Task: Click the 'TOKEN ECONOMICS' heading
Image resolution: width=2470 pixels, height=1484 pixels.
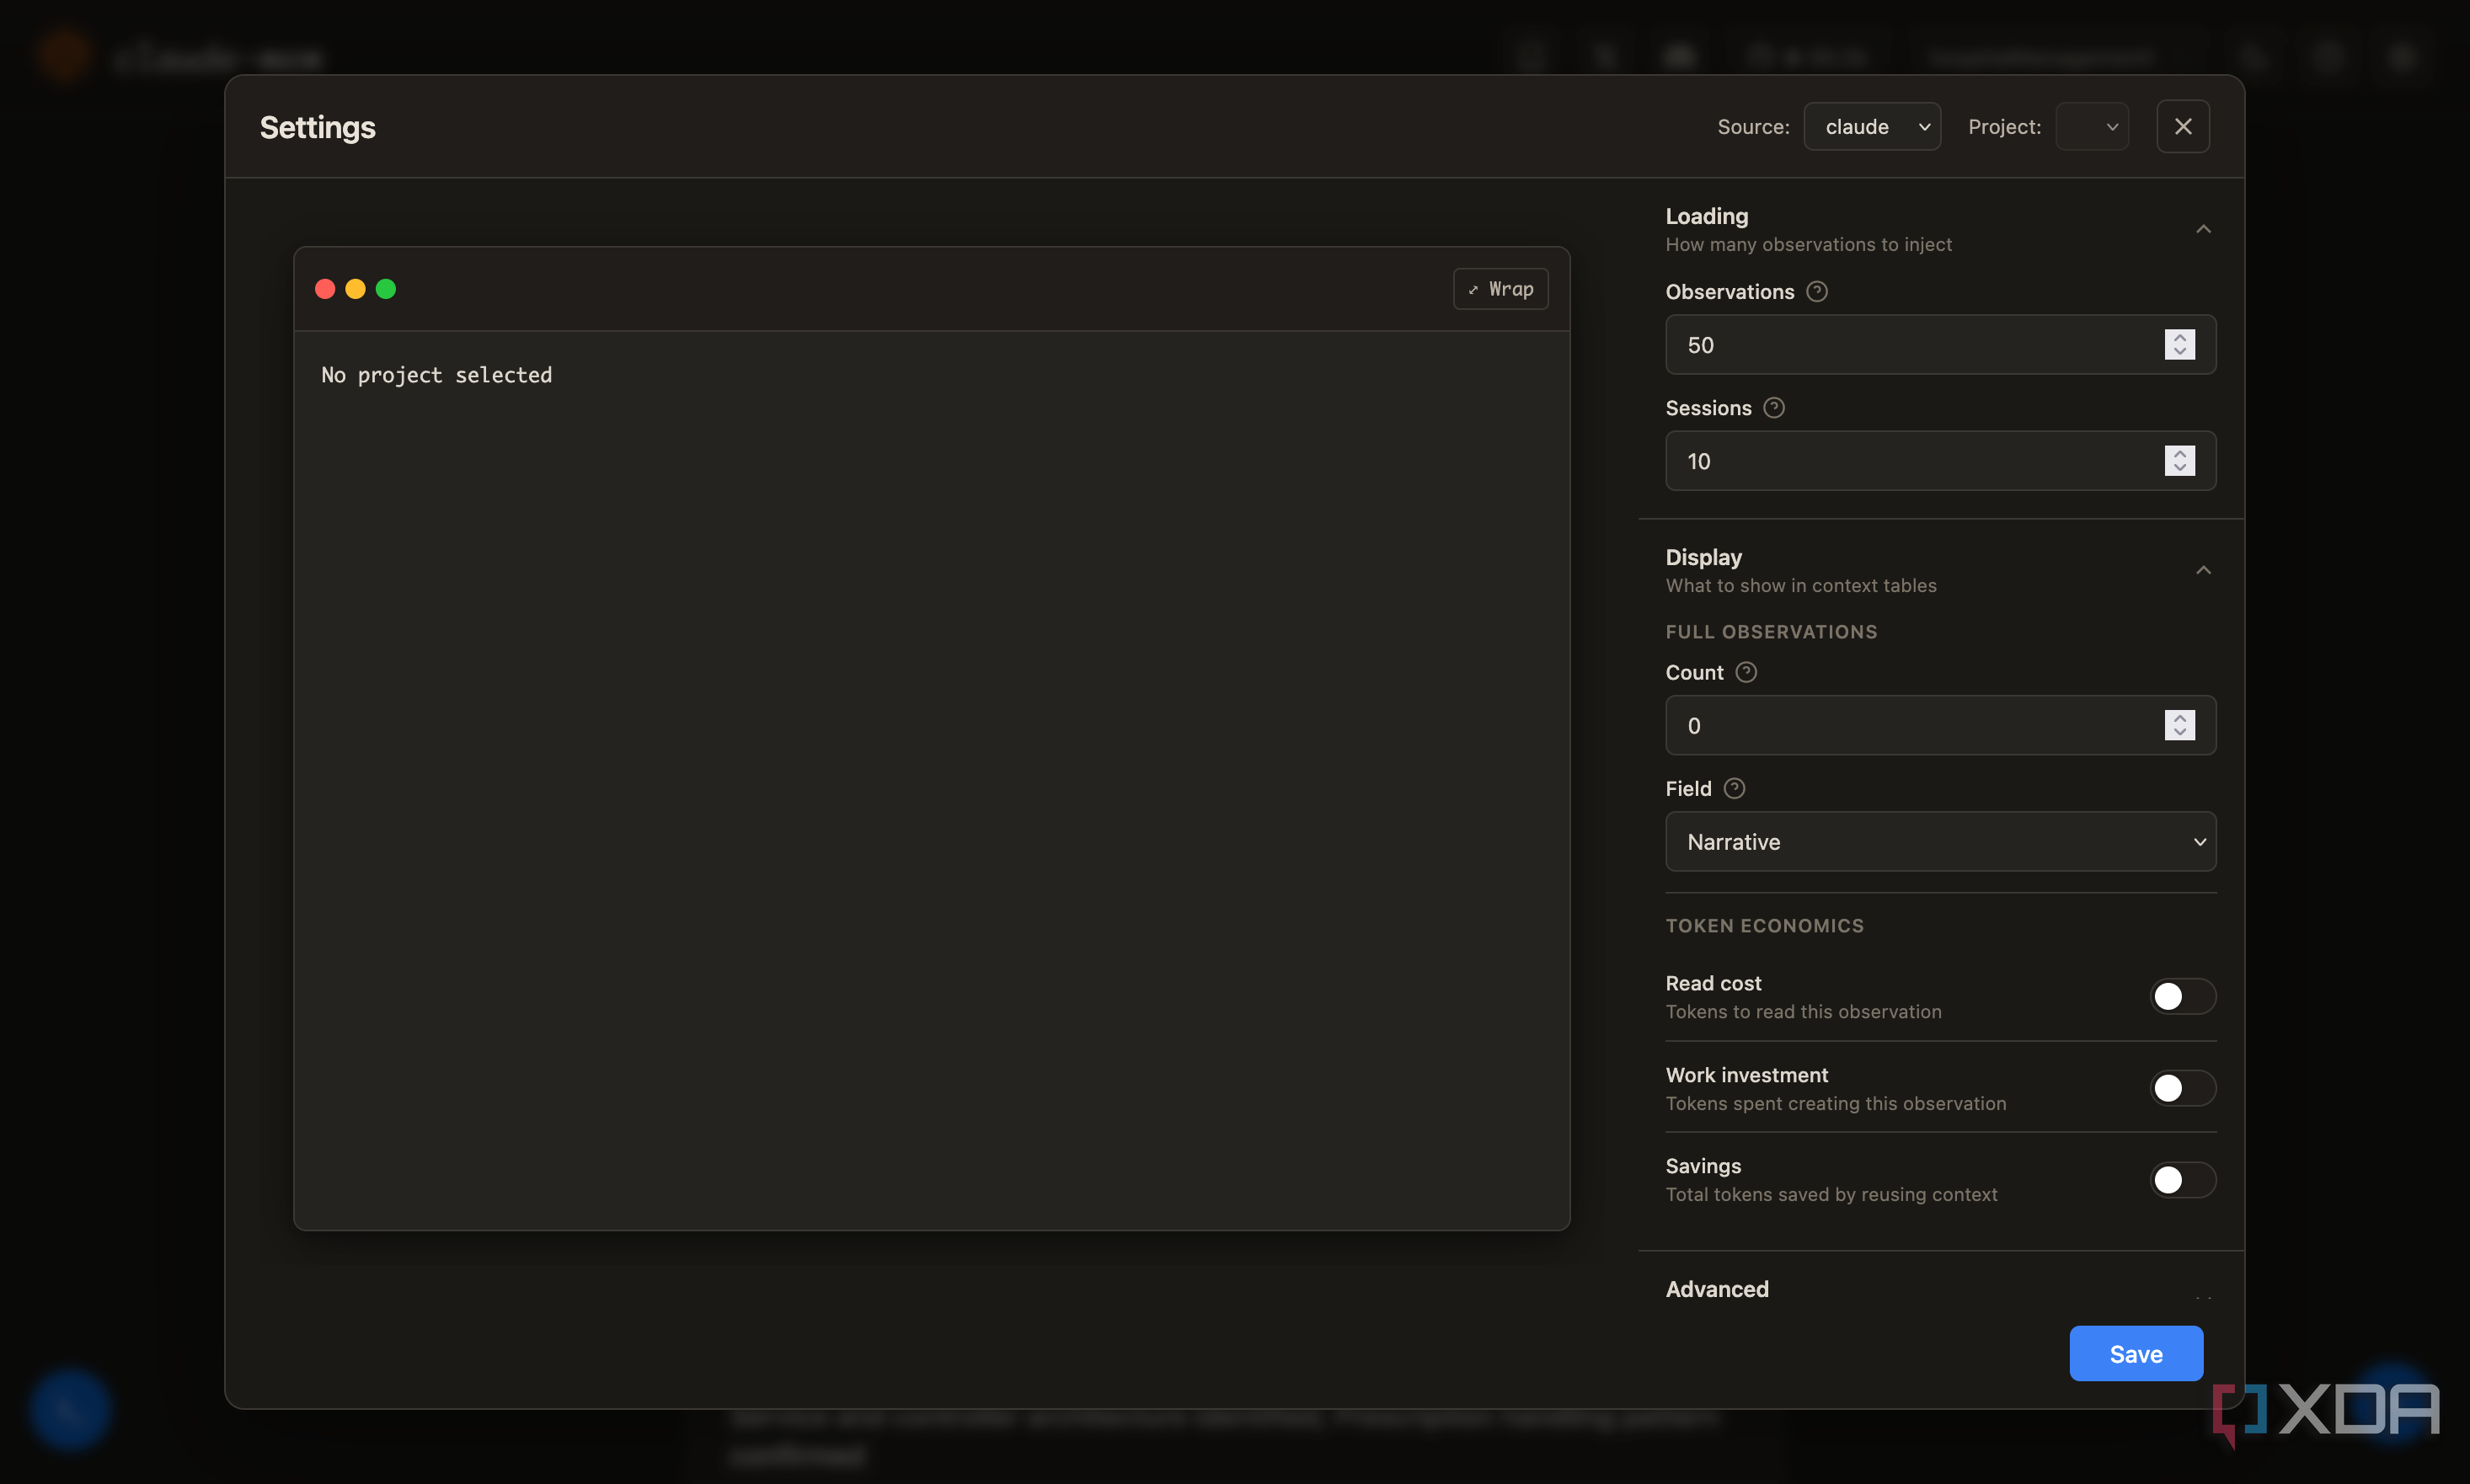Action: coord(1765,925)
